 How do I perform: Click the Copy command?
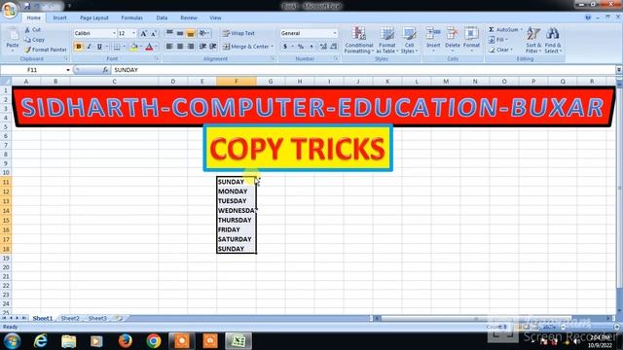click(34, 40)
